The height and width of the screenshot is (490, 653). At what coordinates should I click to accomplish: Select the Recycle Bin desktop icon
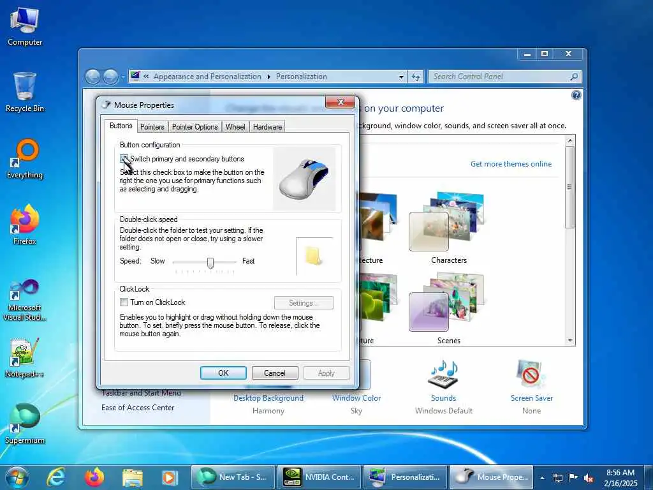[25, 92]
